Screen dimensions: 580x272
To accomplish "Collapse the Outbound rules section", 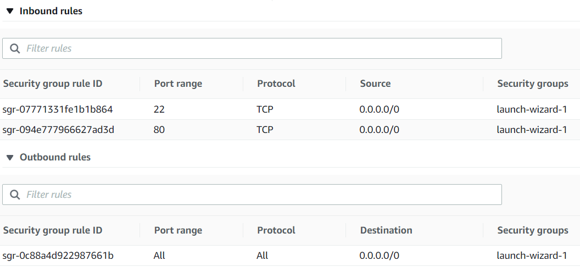I will tap(9, 157).
